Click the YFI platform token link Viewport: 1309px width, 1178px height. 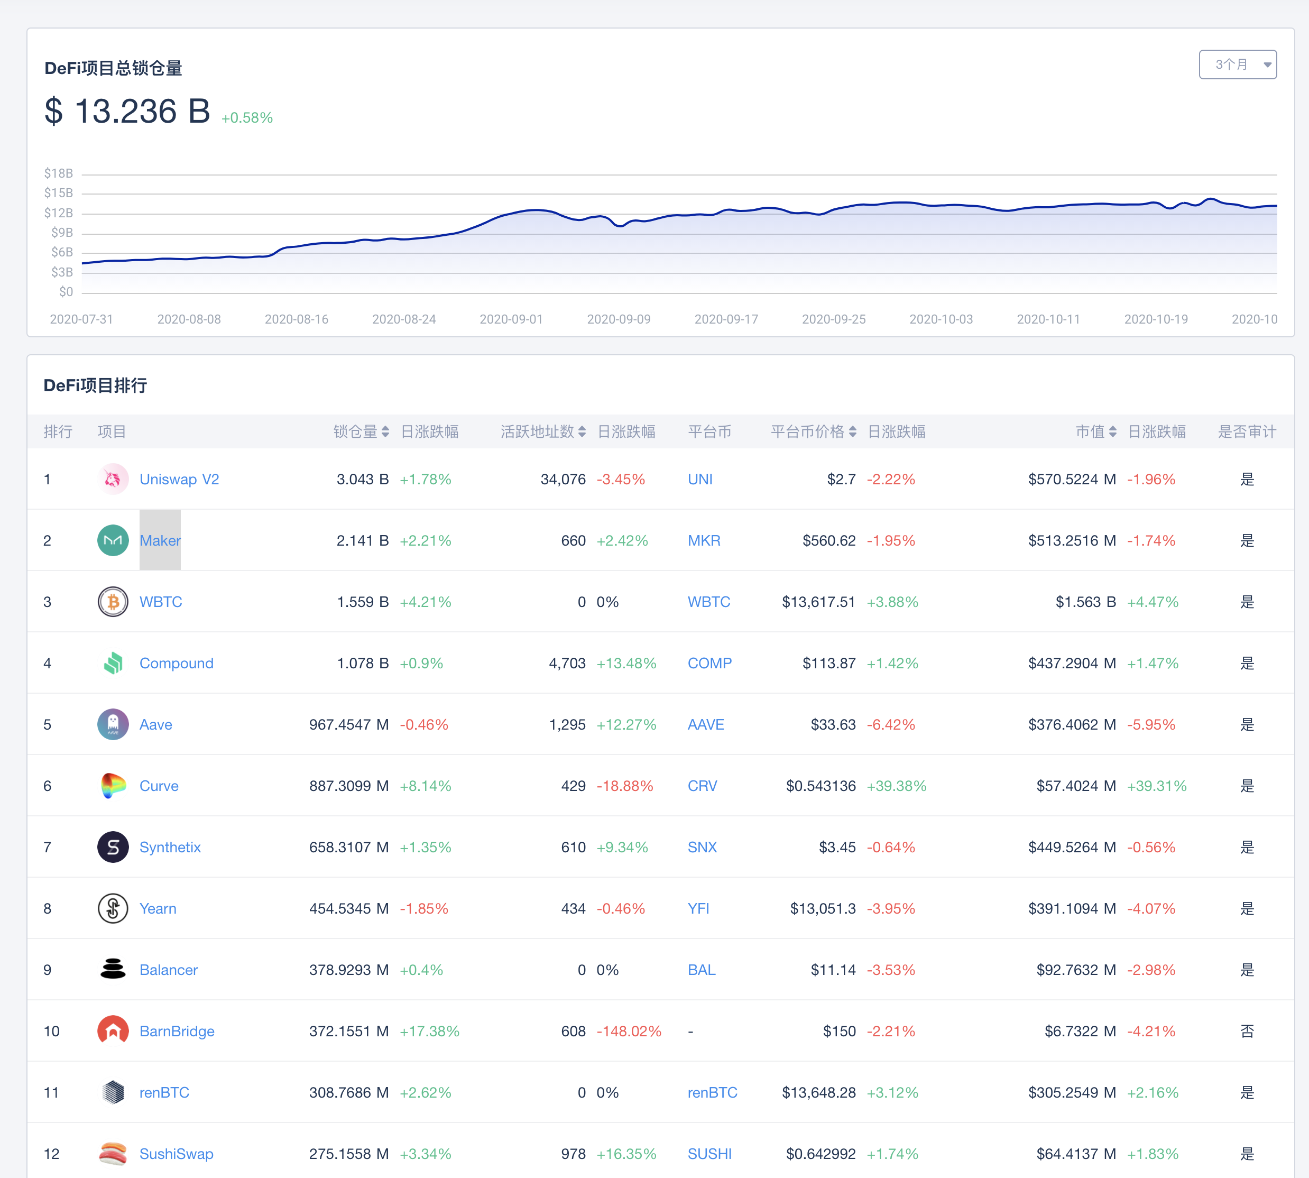699,909
